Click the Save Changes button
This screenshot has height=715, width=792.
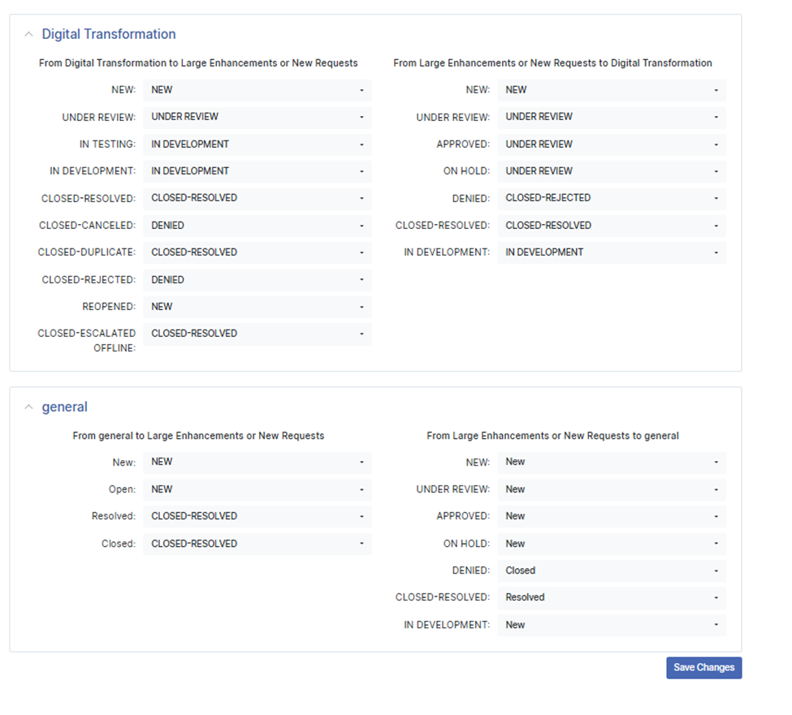pos(703,668)
